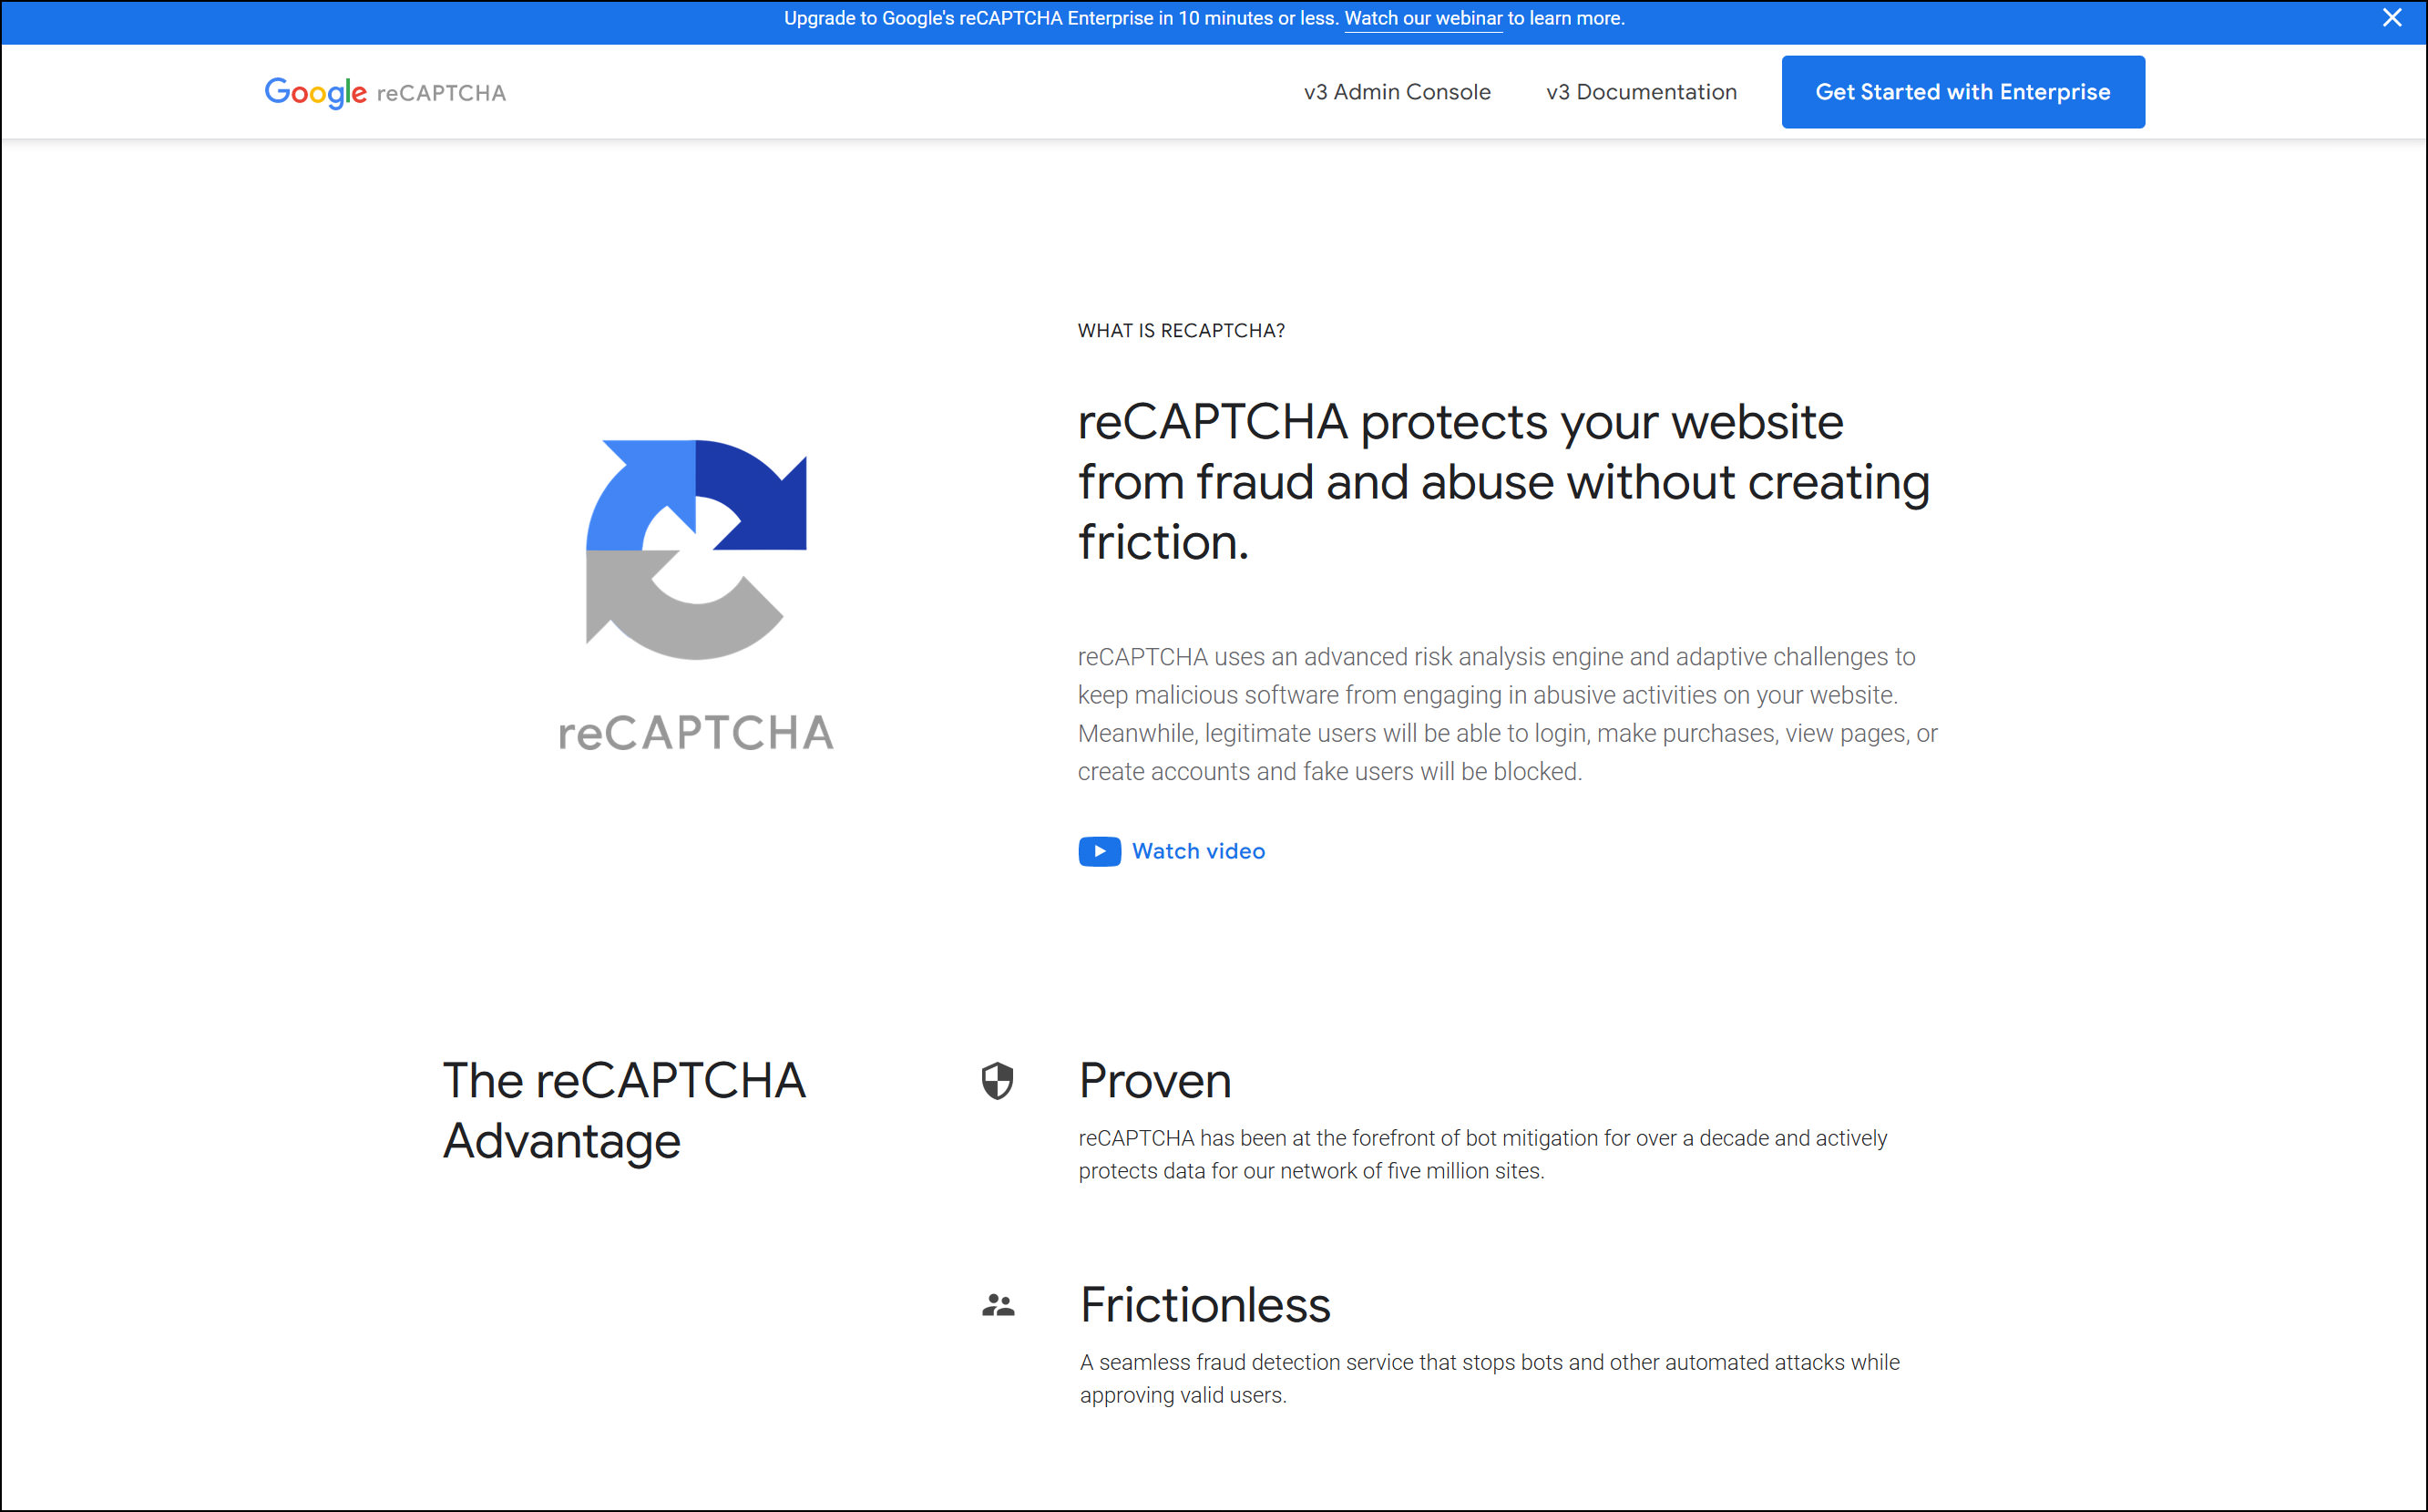The width and height of the screenshot is (2428, 1512).
Task: Click The reCAPTCHA Advantage heading
Action: point(624,1111)
